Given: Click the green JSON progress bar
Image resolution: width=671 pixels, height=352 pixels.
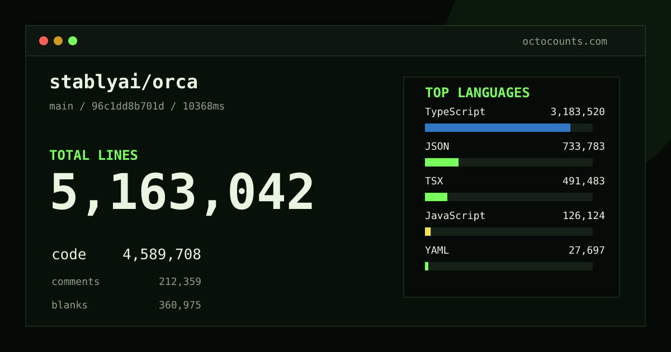Looking at the screenshot, I should 442,162.
